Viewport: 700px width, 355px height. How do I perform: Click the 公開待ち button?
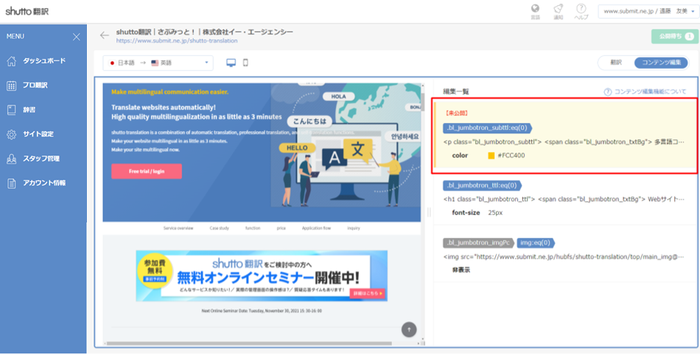pyautogui.click(x=674, y=37)
